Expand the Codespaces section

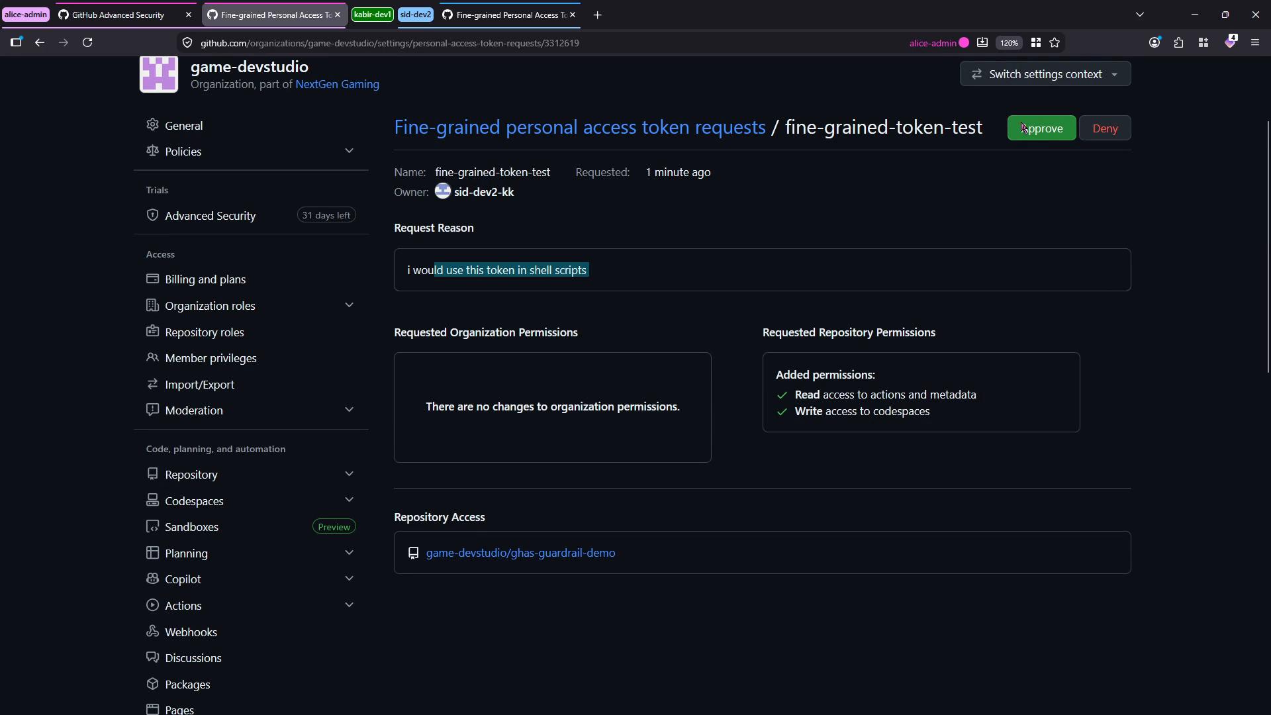click(x=349, y=501)
